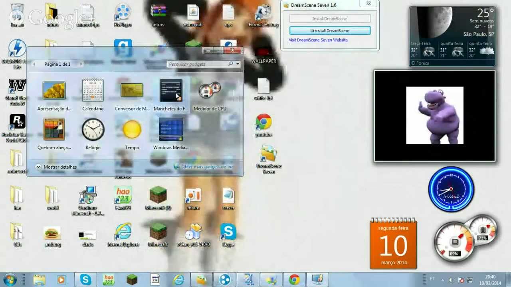Show hidden system tray icons

[x=442, y=280]
